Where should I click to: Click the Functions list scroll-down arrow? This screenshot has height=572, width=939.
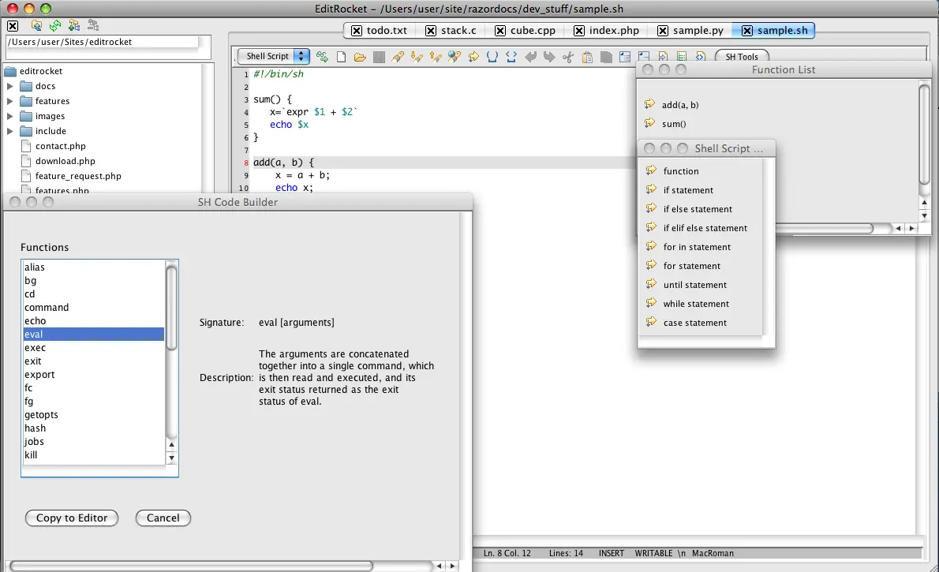click(x=171, y=458)
